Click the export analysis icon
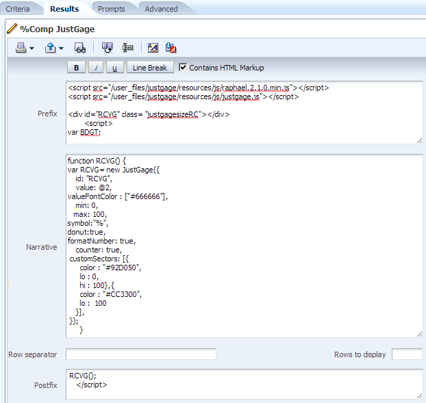The height and width of the screenshot is (403, 426). (x=50, y=48)
